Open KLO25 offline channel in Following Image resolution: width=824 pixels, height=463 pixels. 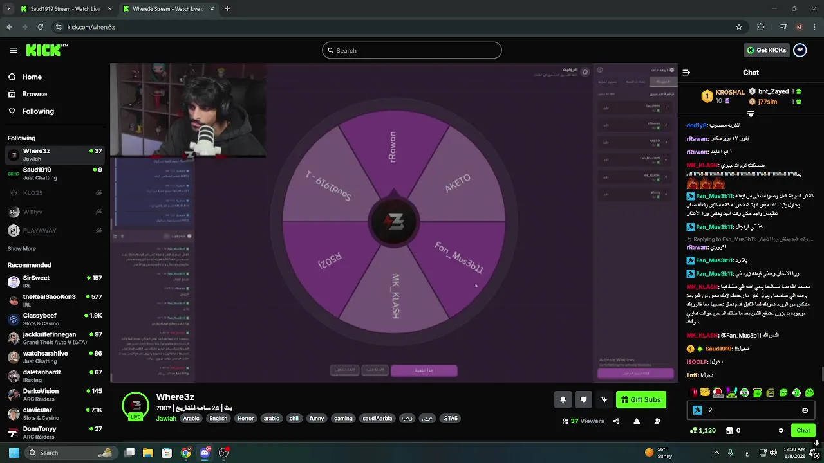(55, 193)
